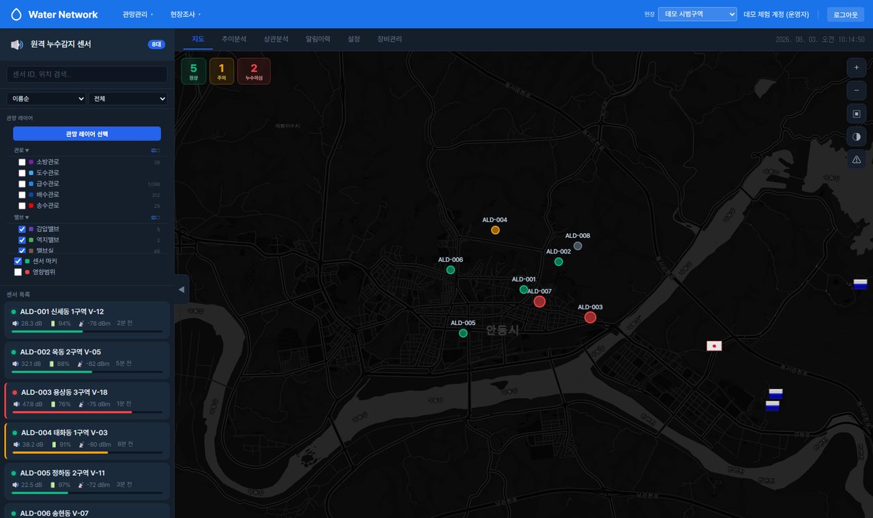Screen dimensions: 873x518
Task: Turn on the 영향범위 checkbox
Action: [18, 272]
